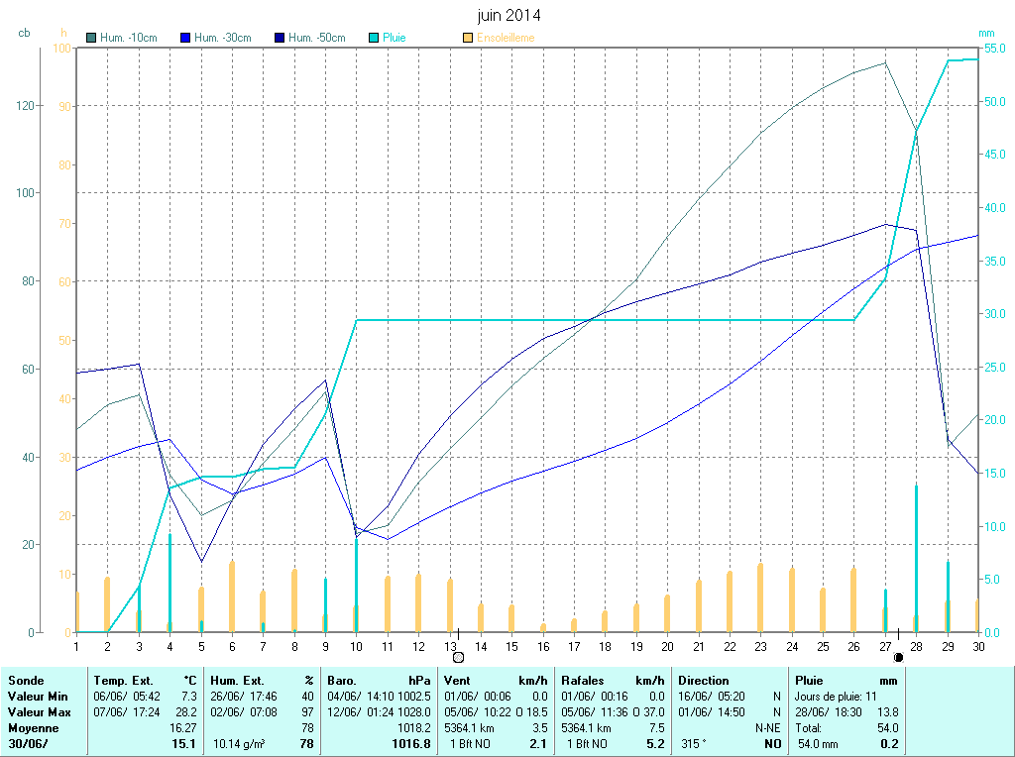Click the Hum. -30cm legend square
This screenshot has height=757, width=1015.
185,38
